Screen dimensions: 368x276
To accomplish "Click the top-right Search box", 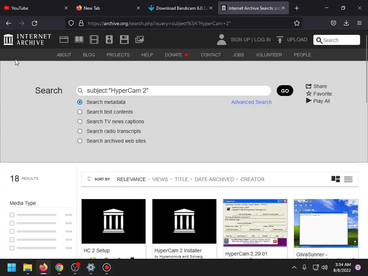I will coord(336,40).
